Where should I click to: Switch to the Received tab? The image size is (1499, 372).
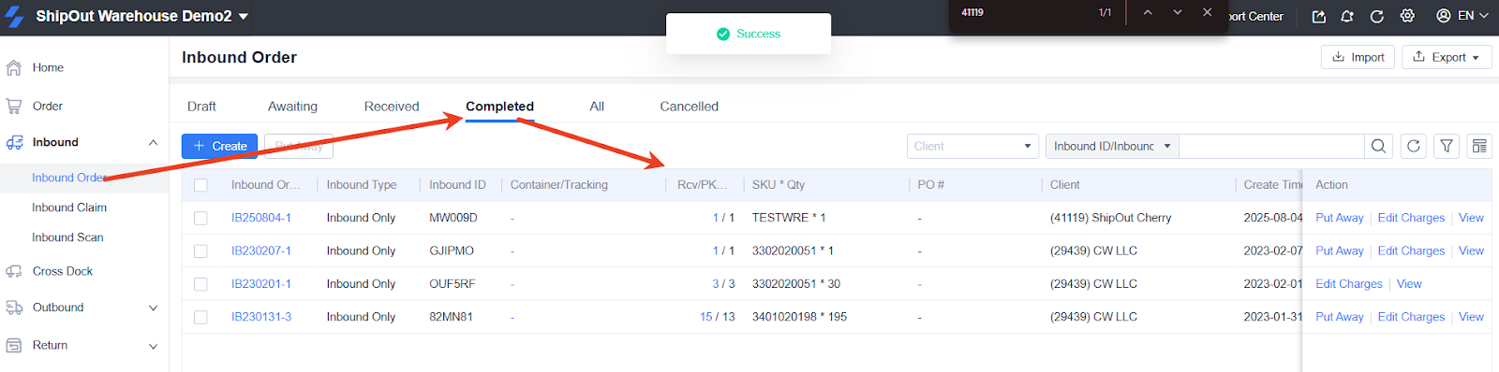[392, 107]
